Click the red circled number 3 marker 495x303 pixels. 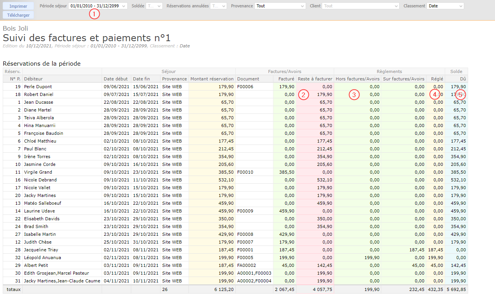[x=354, y=94]
